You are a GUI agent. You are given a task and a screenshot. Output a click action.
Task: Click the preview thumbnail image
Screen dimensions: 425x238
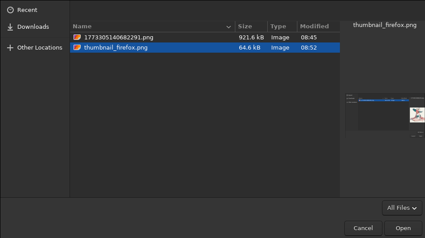click(385, 115)
